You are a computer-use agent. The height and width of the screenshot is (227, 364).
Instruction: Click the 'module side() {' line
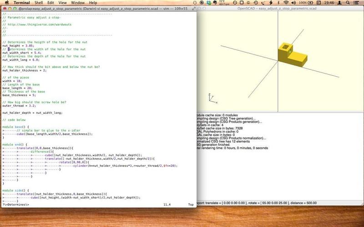(x=15, y=190)
